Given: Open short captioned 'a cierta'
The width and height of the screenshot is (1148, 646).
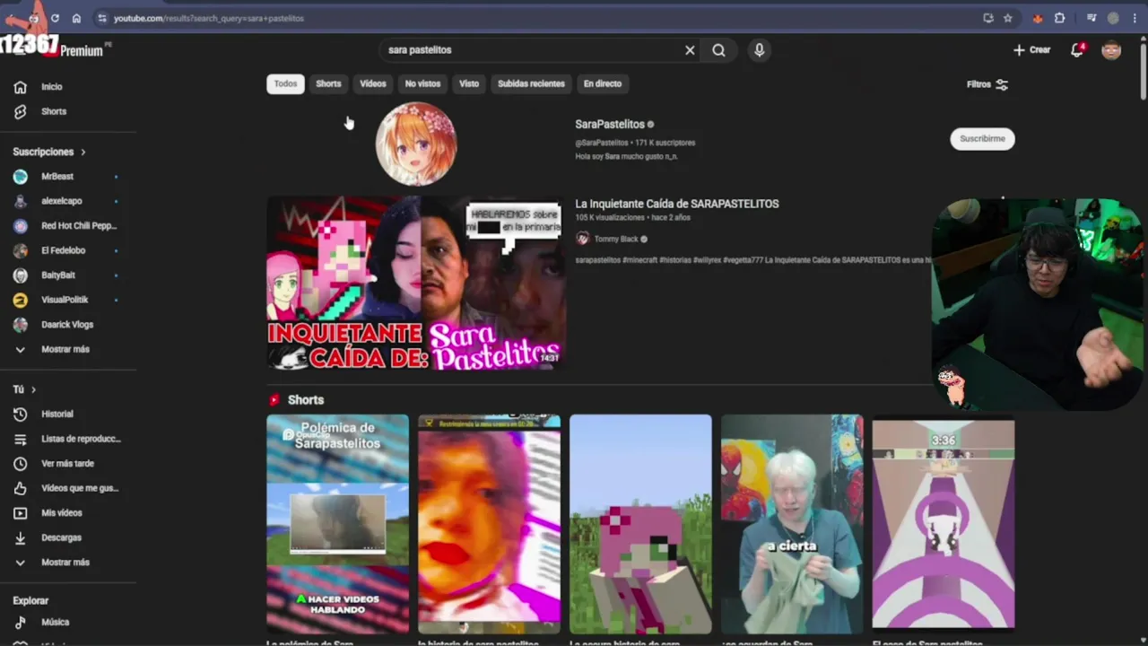Looking at the screenshot, I should (x=792, y=524).
